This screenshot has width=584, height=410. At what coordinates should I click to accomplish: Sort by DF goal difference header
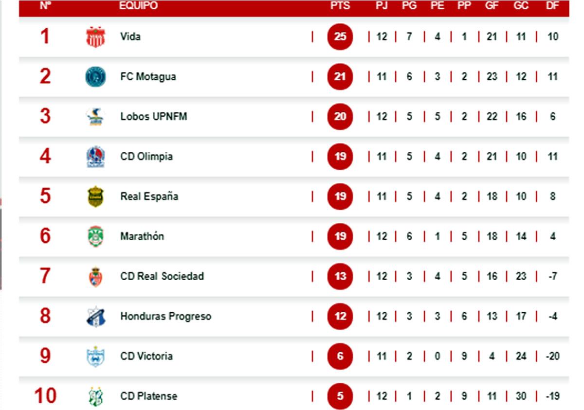click(552, 6)
